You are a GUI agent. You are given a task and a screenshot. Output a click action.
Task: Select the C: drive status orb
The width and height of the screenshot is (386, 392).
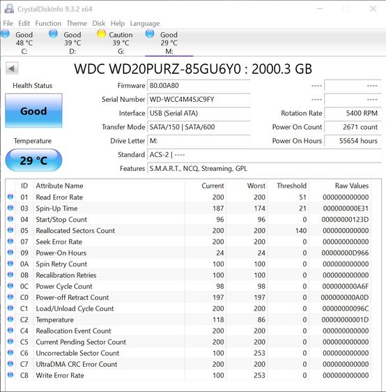[6, 33]
